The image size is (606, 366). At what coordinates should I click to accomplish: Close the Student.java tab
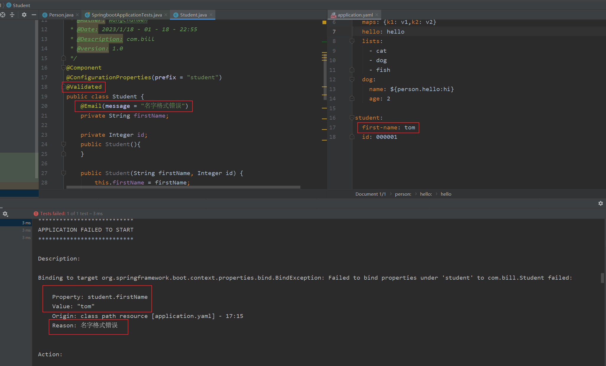211,15
